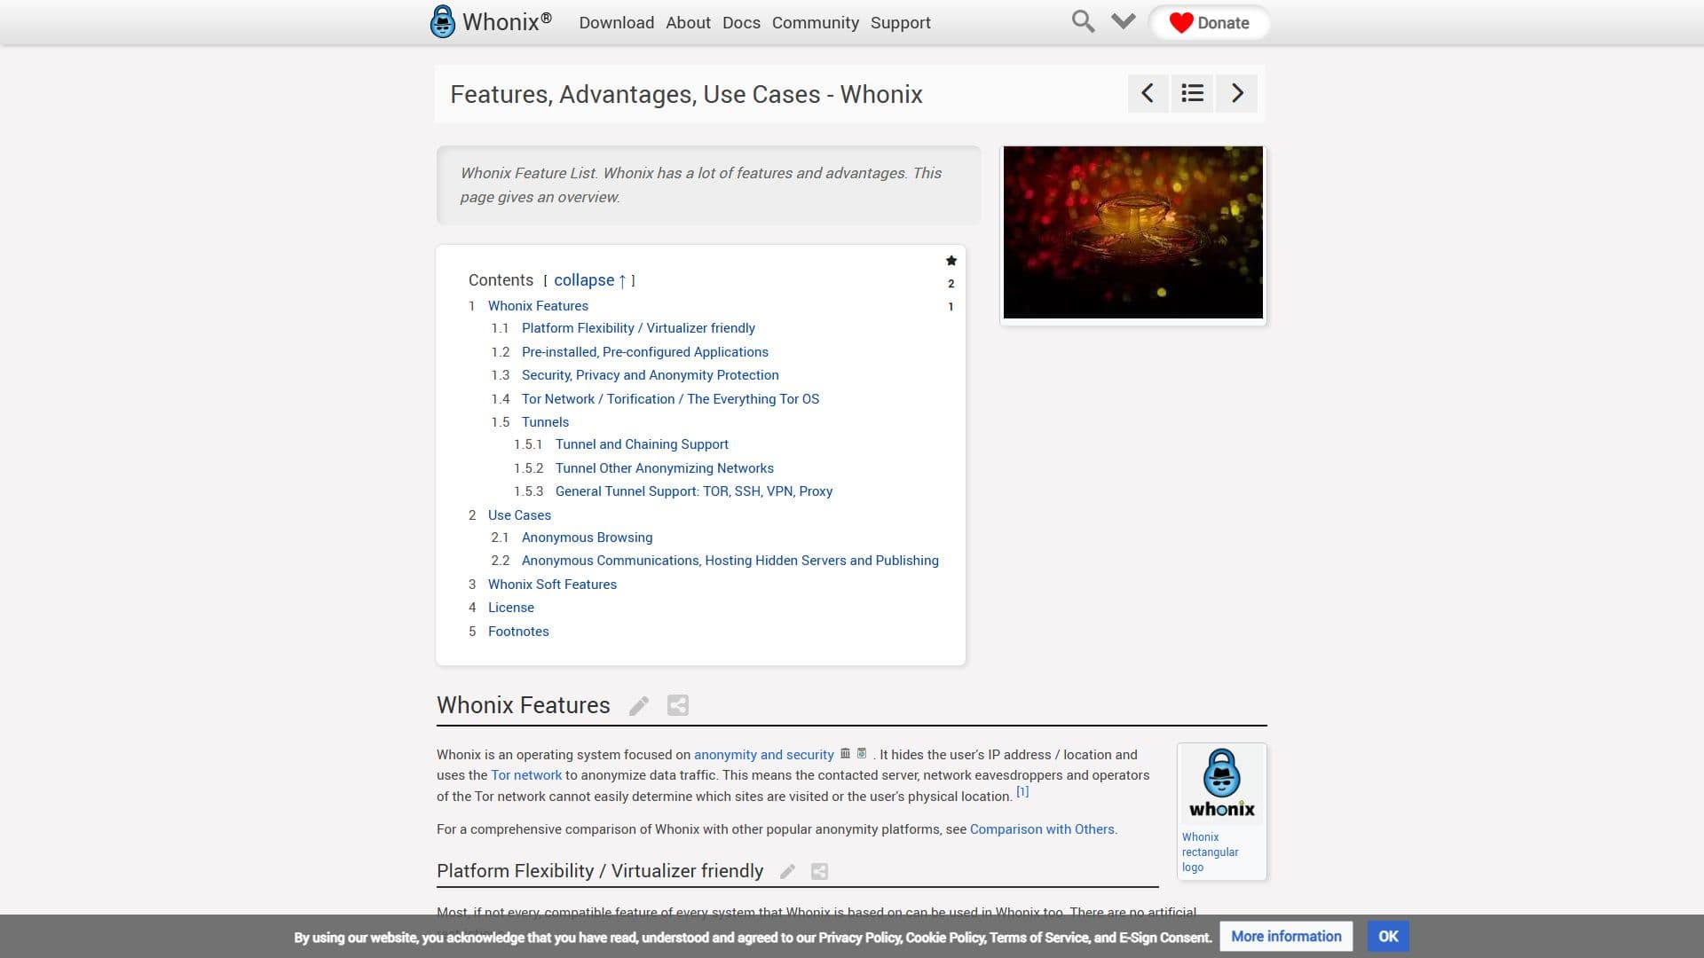The image size is (1704, 958).
Task: Jump to Tunnel Other Anonymizing Networks
Action: click(x=665, y=468)
